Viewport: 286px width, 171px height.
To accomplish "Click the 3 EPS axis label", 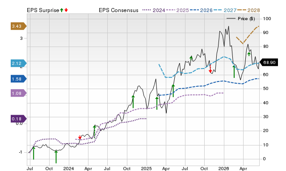I will pos(21,38).
